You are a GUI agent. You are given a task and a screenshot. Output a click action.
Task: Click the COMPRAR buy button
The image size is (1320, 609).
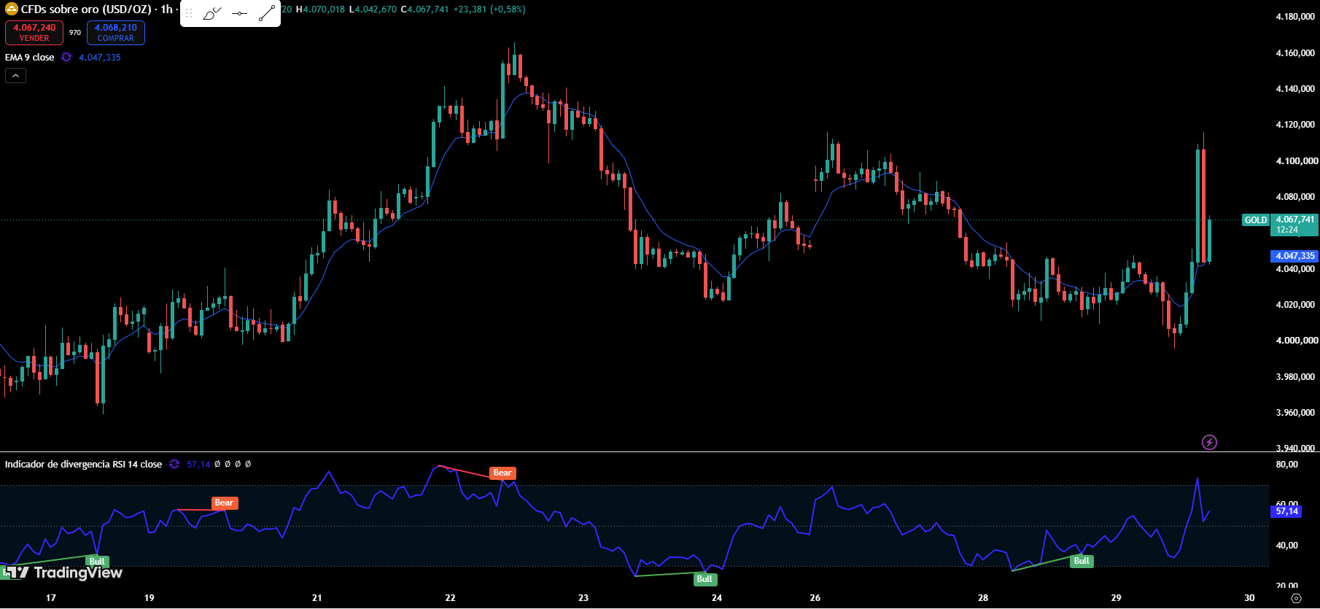(116, 33)
